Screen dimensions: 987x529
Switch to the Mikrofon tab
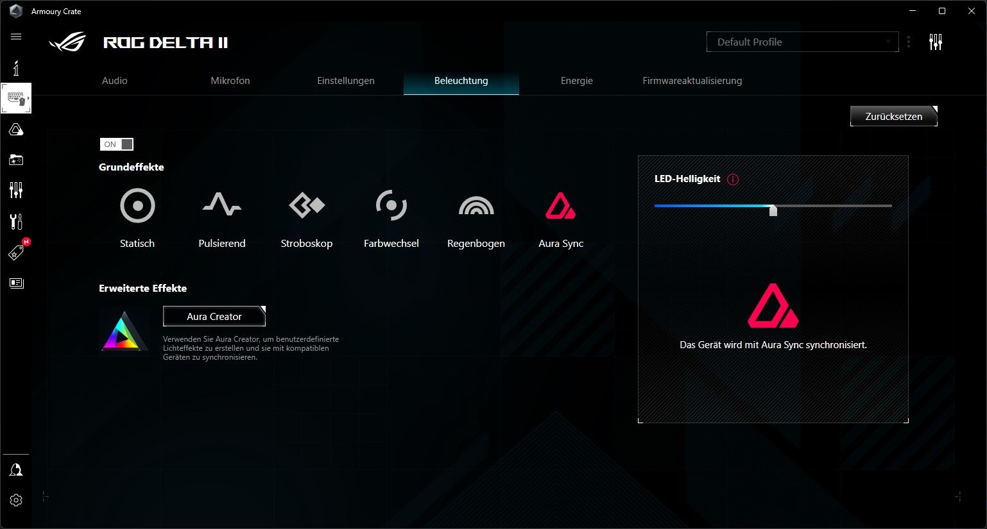point(230,81)
